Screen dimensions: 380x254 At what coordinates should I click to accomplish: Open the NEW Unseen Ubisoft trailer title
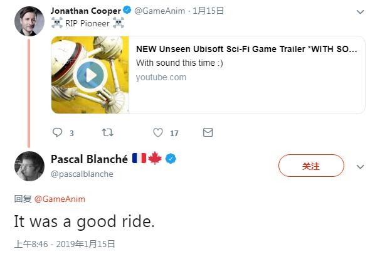click(x=246, y=49)
